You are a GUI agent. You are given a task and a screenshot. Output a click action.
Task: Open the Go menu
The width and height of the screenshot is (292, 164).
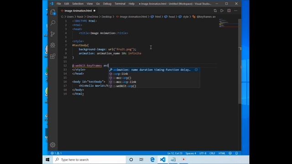pyautogui.click(x=98, y=4)
